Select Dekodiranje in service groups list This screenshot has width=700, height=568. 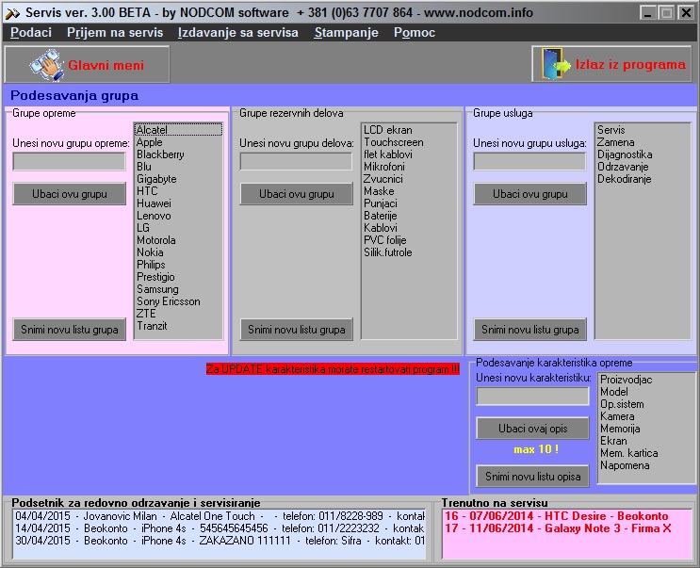[x=643, y=179]
